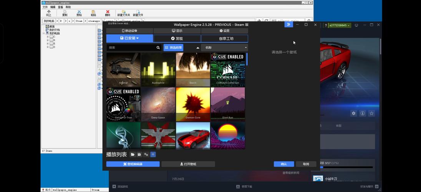
Task: Expand the Z: drive tree node
Action: click(48, 47)
